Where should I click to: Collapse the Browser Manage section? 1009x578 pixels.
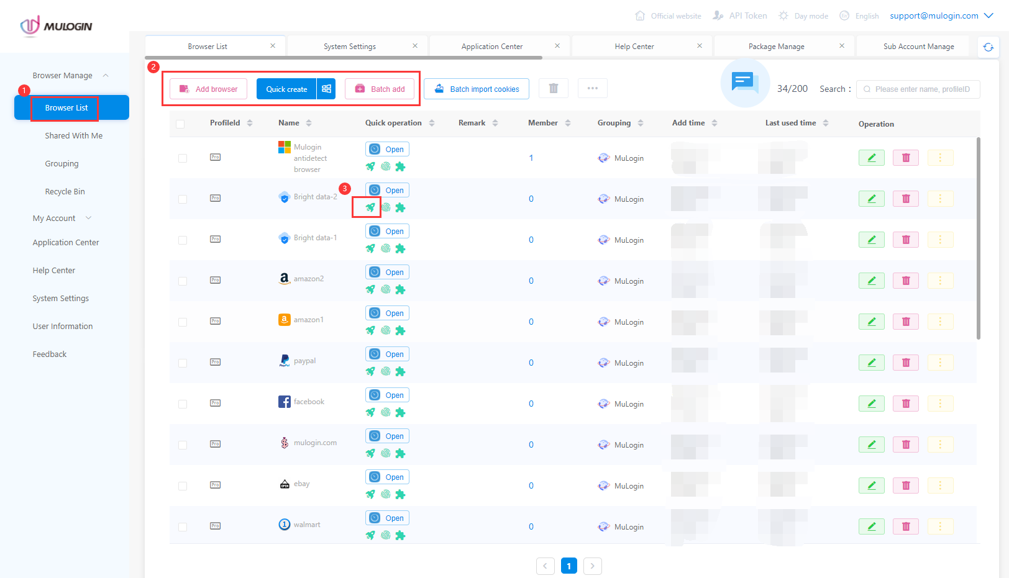tap(105, 75)
